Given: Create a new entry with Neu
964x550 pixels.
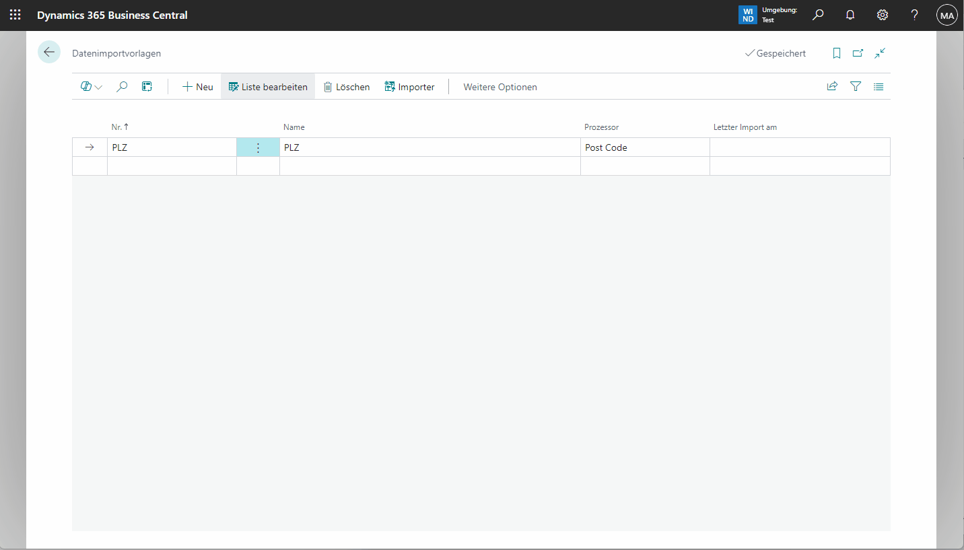Looking at the screenshot, I should [197, 87].
